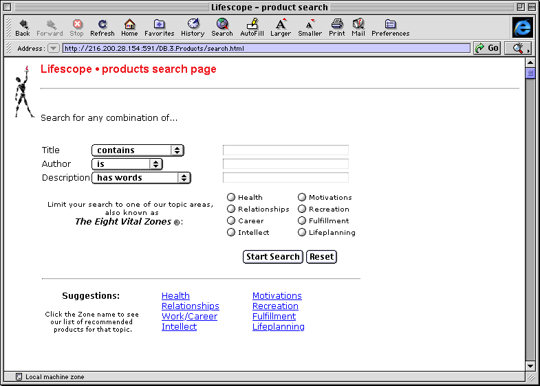Select the Relationships radio button
The image size is (540, 386).
coord(231,209)
